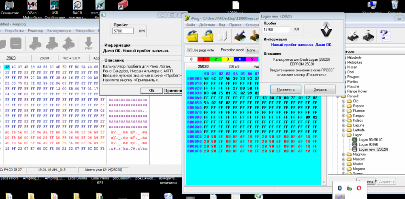
Task: Open the USB Oscilloscope desktop shortcut
Action: point(55,10)
